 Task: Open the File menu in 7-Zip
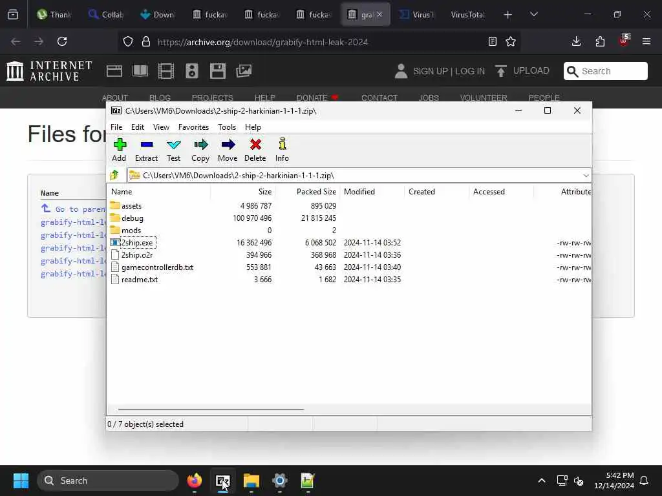pyautogui.click(x=116, y=127)
